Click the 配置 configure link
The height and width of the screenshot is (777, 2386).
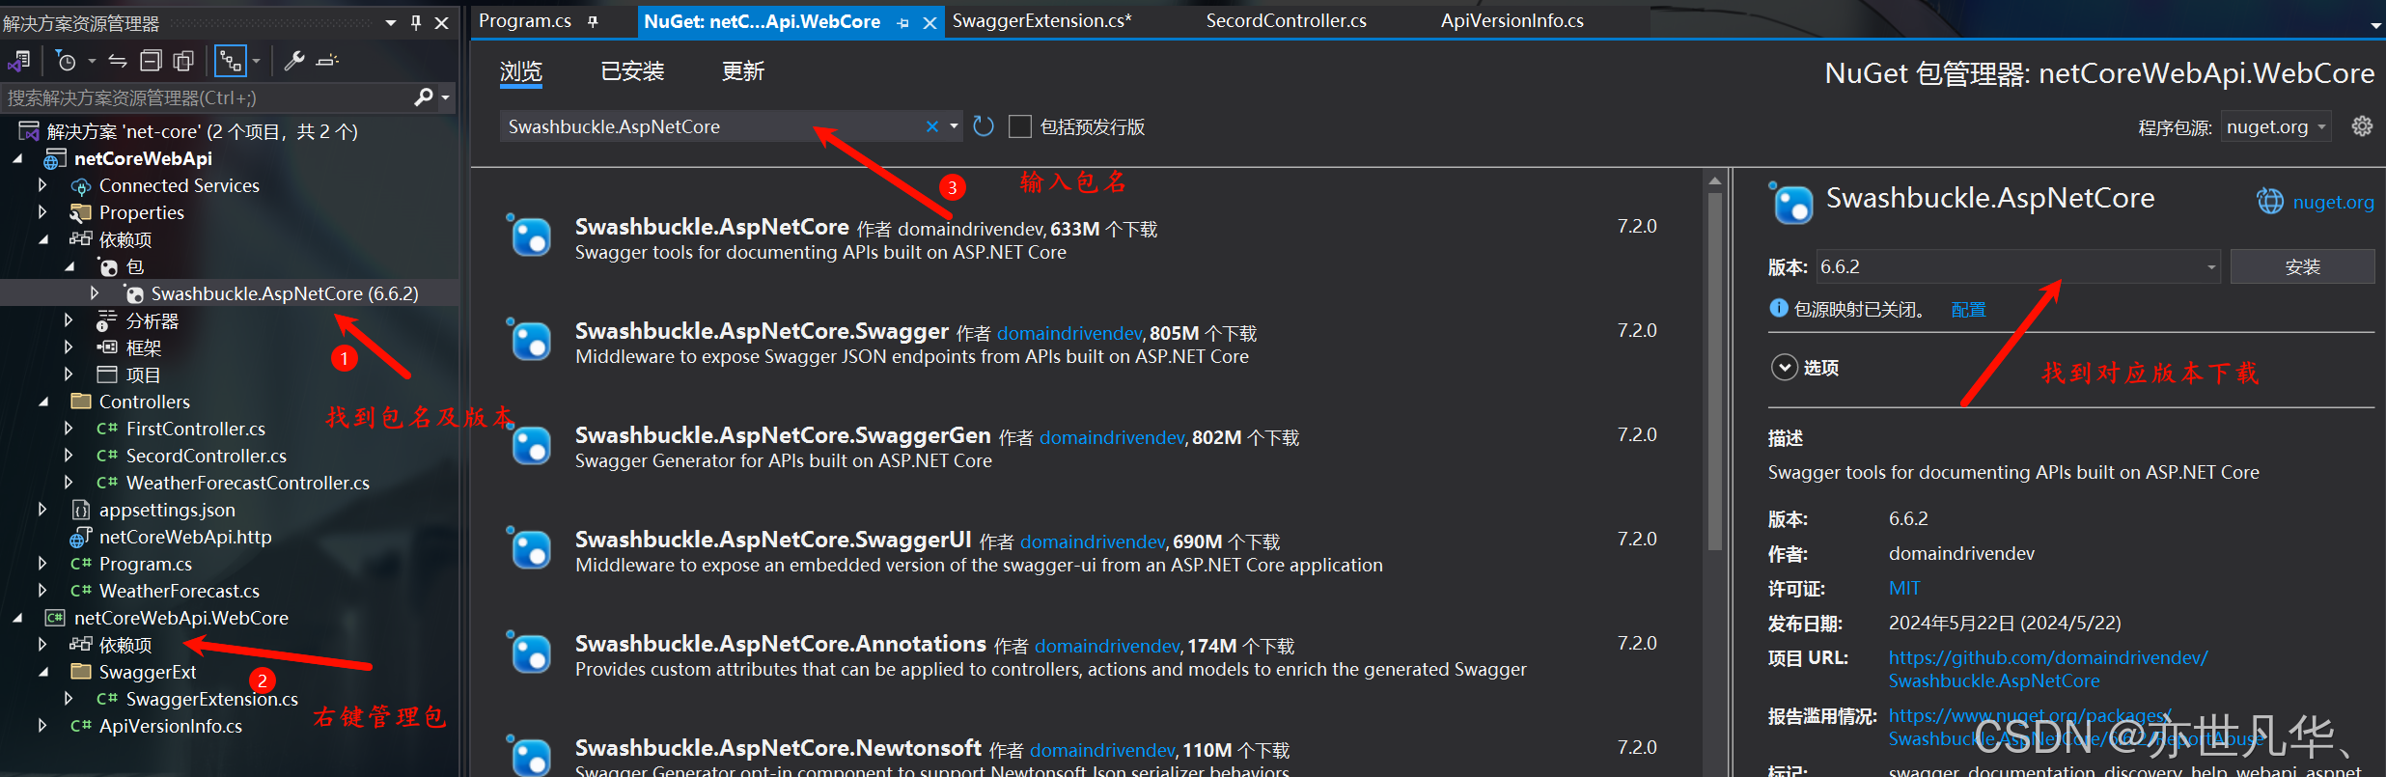(x=1968, y=309)
